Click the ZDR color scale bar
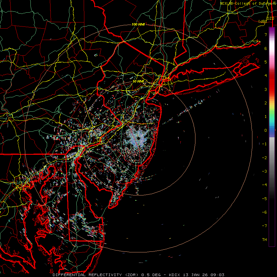The height and width of the screenshot is (277, 277). point(272,137)
